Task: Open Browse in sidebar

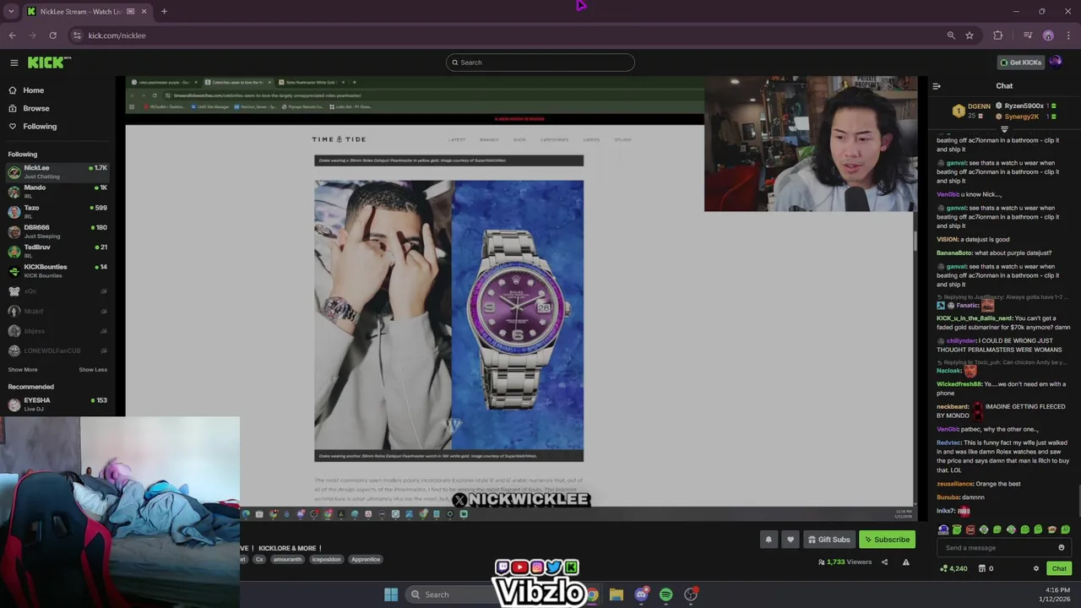Action: coord(35,108)
